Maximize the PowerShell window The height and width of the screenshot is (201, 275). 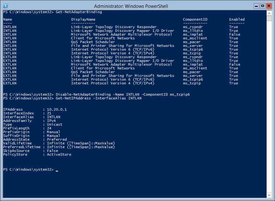(x=262, y=6)
